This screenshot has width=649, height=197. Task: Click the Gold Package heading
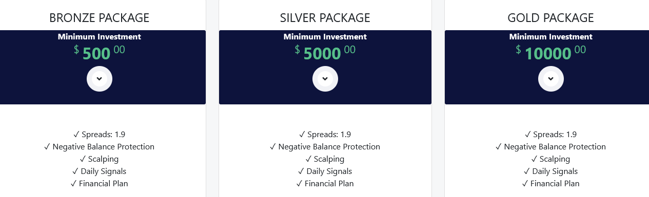tap(551, 18)
